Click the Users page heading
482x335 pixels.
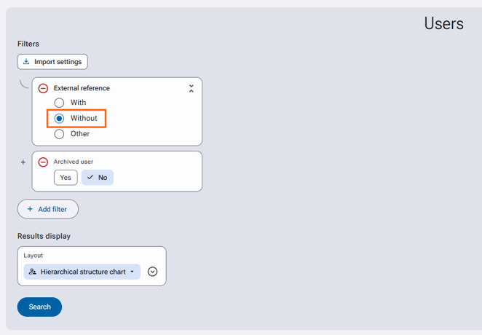coord(443,23)
